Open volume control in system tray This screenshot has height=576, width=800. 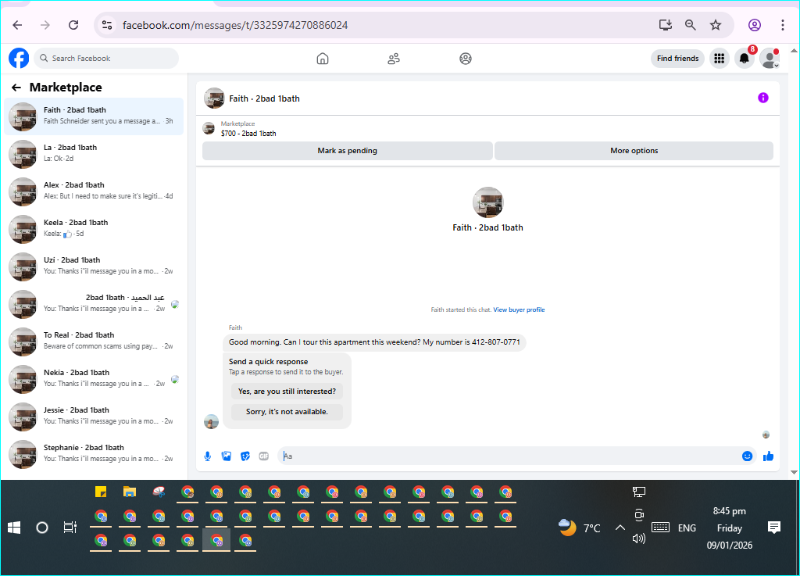(x=639, y=538)
